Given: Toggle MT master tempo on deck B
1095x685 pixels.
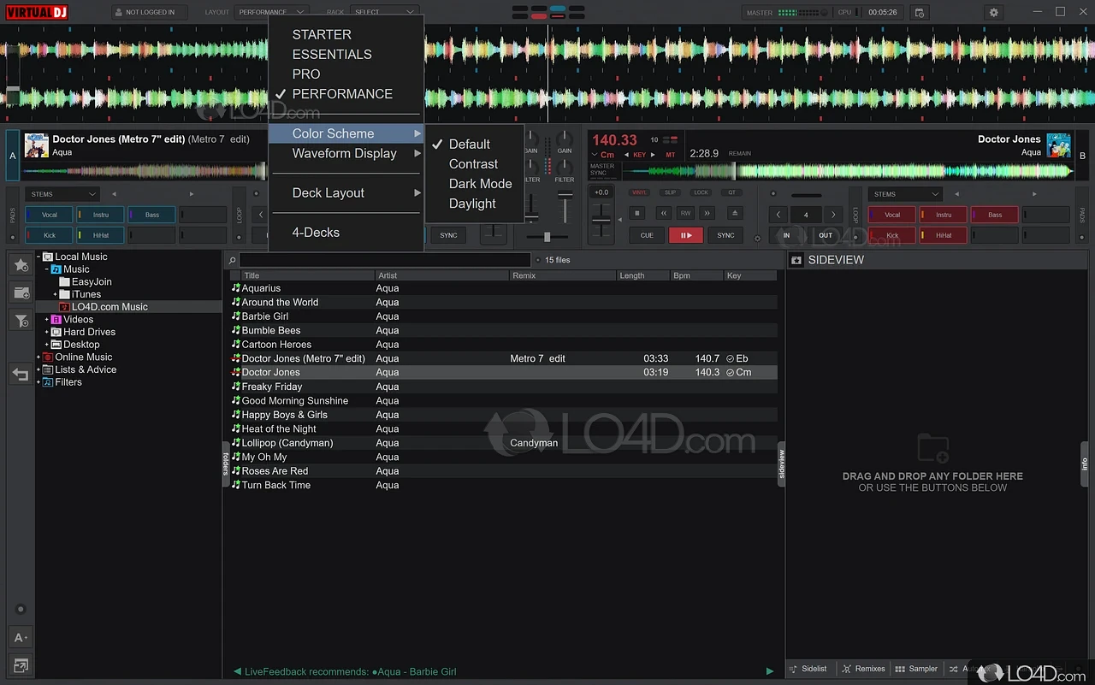Looking at the screenshot, I should tap(671, 155).
